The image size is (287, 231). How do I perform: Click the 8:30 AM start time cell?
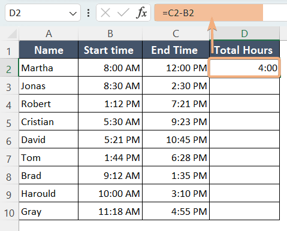pos(110,86)
